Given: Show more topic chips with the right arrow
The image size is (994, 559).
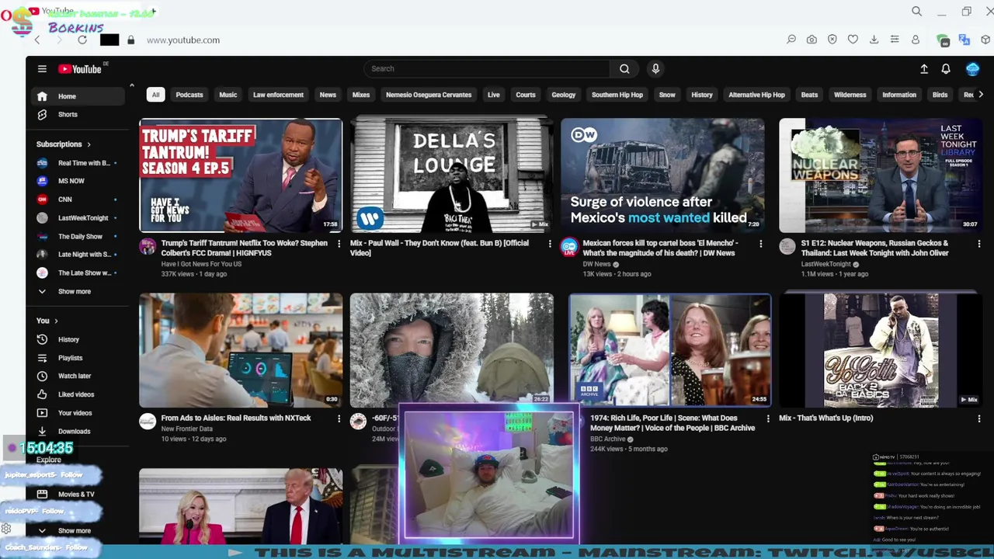Looking at the screenshot, I should 981,95.
